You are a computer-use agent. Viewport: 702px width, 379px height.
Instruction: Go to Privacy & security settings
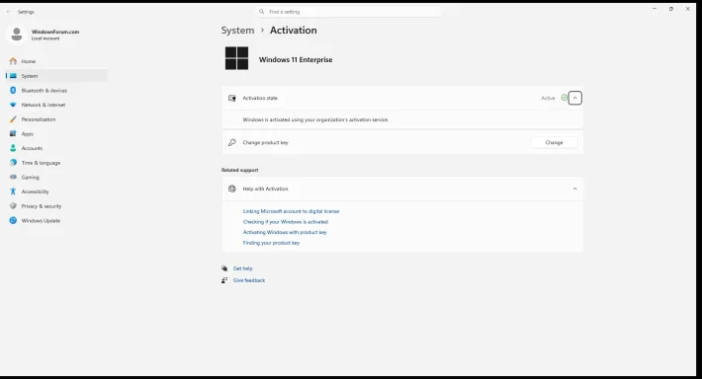tap(57, 206)
